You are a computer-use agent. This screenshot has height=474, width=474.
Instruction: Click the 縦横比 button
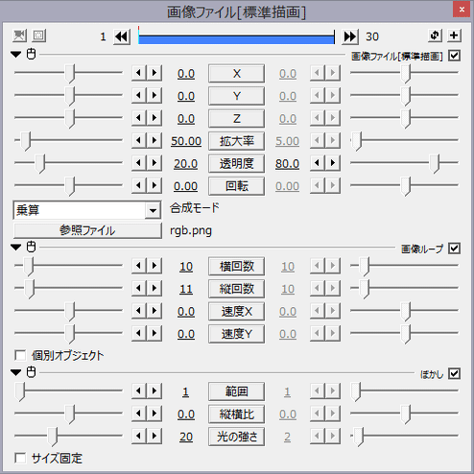pos(236,415)
